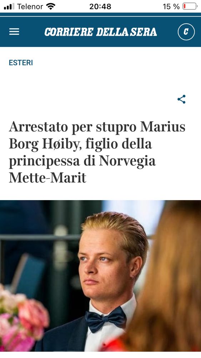Tap the word Arrestato in the headline

38,126
